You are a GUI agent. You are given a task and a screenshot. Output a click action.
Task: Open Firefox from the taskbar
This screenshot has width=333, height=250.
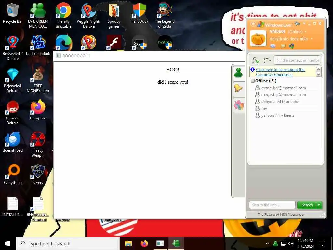point(144,243)
